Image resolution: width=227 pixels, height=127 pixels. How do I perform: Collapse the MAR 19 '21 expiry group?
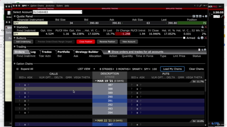(x=96, y=81)
